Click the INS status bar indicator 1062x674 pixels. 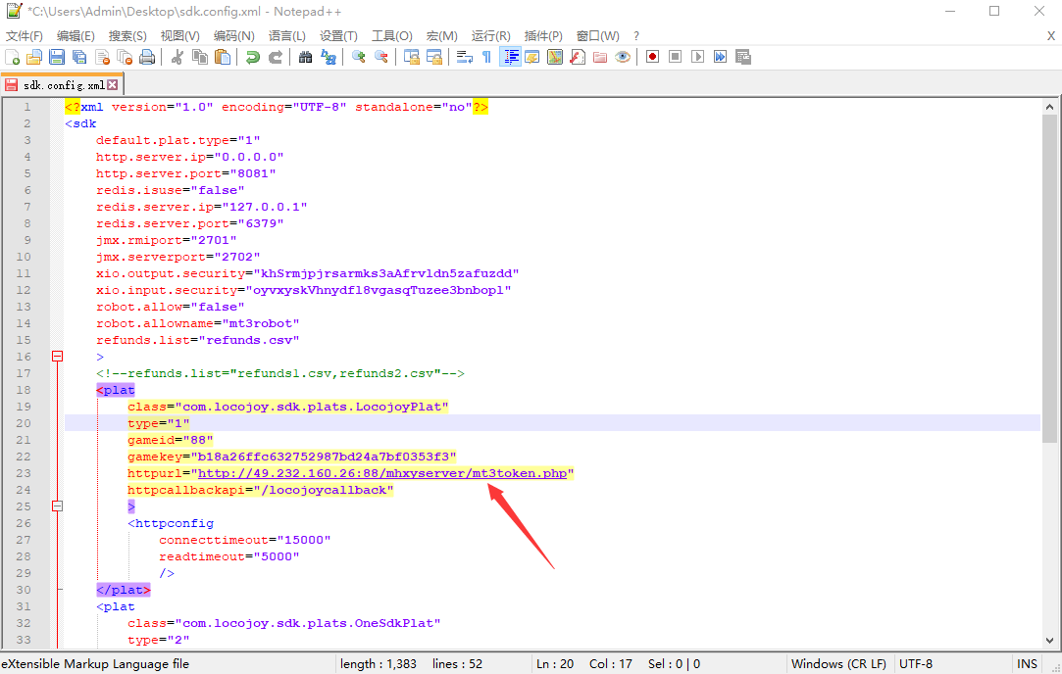pyautogui.click(x=1027, y=663)
